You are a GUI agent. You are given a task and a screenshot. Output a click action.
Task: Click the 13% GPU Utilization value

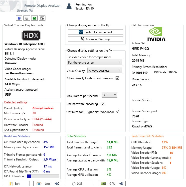[165, 142]
